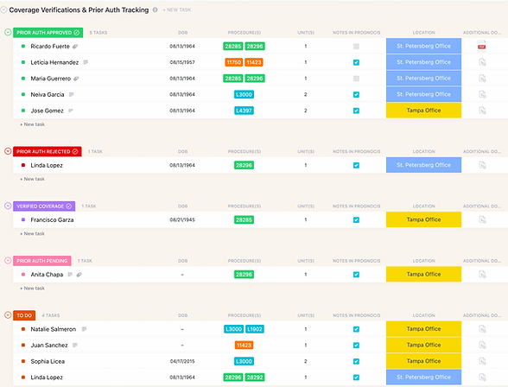This screenshot has height=387, width=508.
Task: Click attachment clip next to Ricardo Fuerte
Action: tap(75, 47)
